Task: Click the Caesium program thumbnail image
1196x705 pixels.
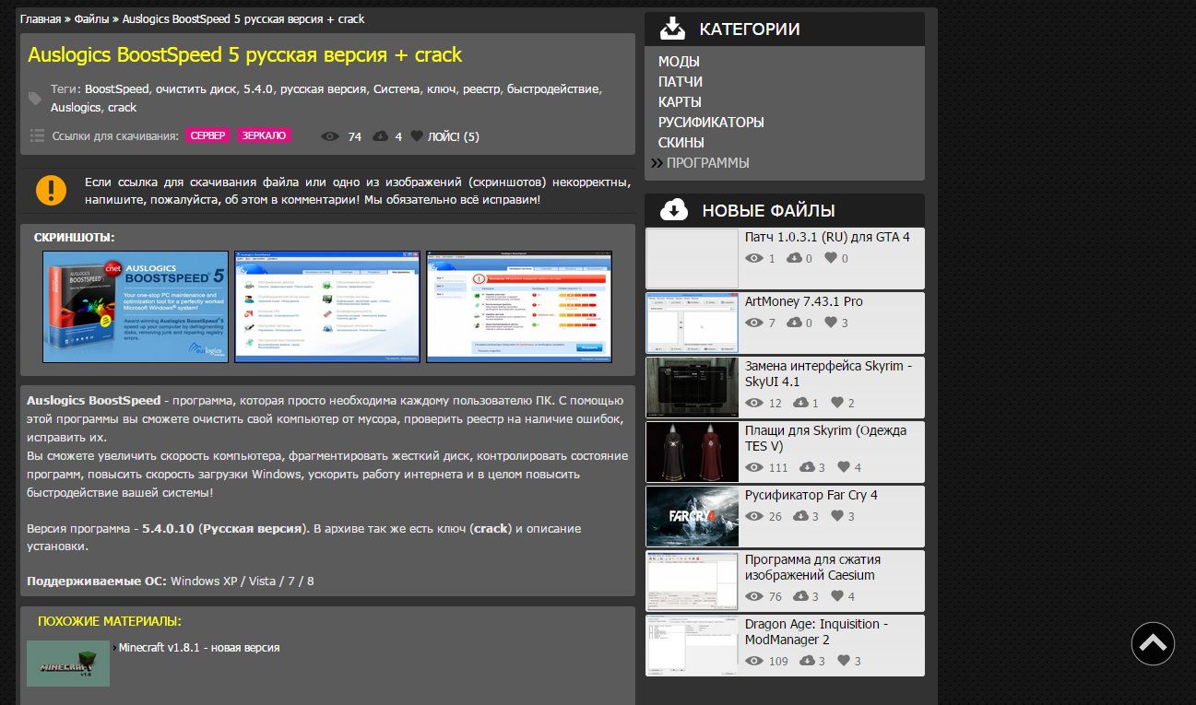Action: (693, 581)
